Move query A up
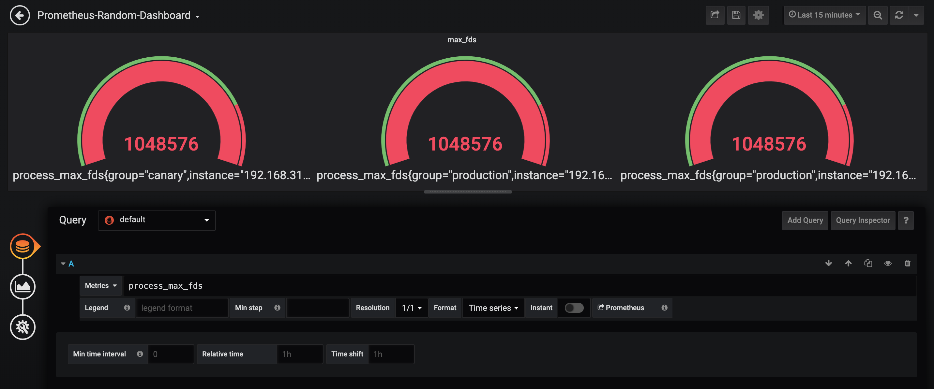934x389 pixels. click(x=848, y=263)
